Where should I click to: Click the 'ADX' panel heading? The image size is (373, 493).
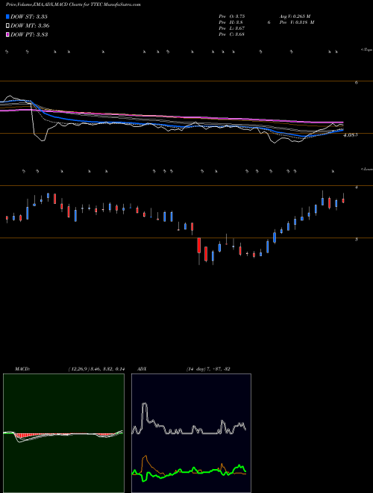(142, 369)
